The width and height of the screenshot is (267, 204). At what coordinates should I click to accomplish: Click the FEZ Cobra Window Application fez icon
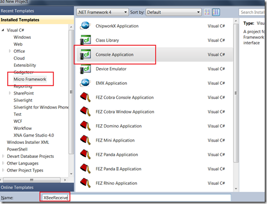coord(85,112)
